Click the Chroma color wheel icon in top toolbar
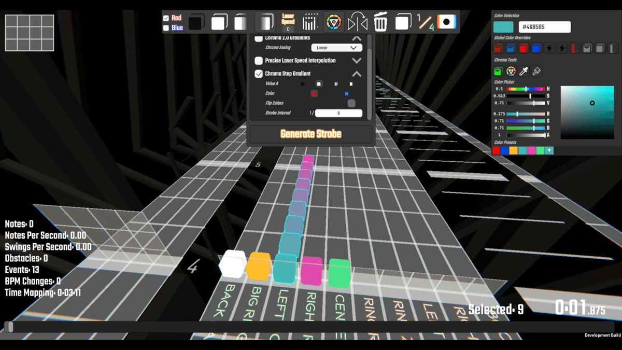The height and width of the screenshot is (350, 622). tap(334, 22)
